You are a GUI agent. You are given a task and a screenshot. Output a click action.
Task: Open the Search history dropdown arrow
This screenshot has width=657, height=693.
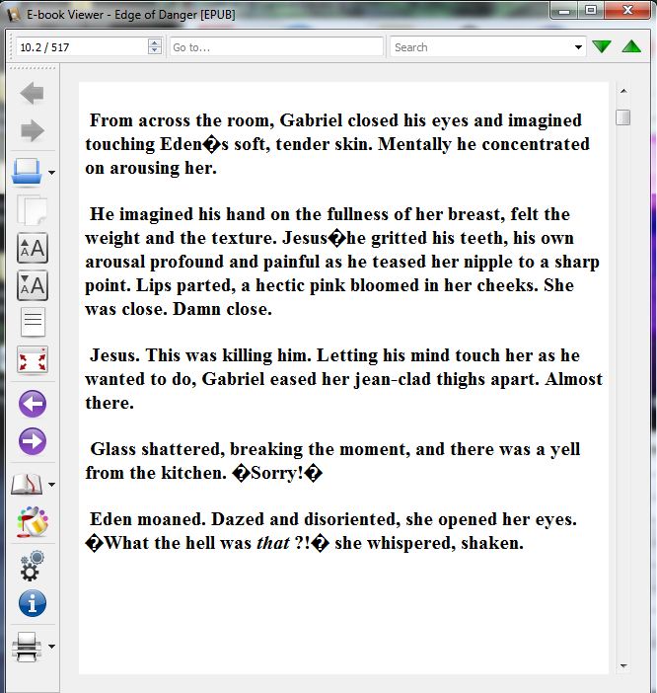(x=578, y=47)
